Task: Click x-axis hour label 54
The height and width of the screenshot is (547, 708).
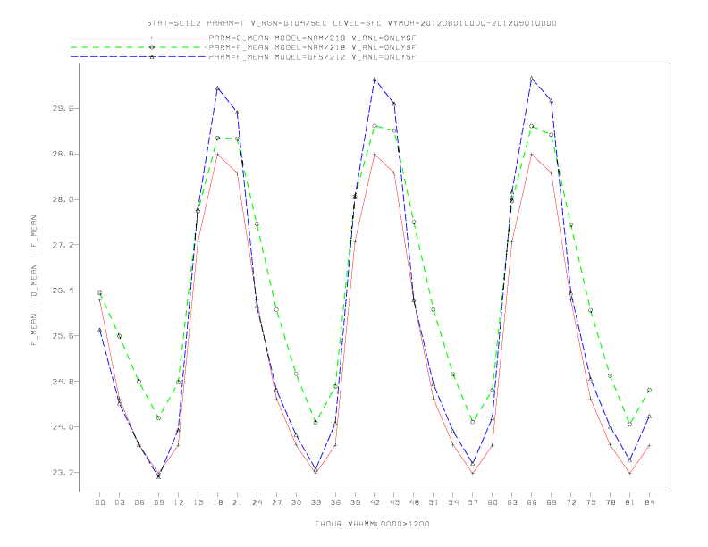Action: point(453,502)
